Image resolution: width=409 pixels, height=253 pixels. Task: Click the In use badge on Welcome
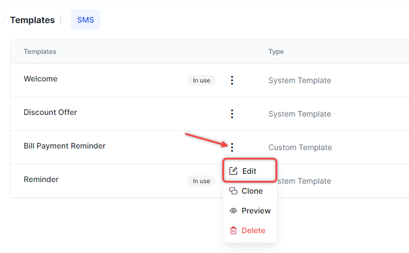pos(201,80)
